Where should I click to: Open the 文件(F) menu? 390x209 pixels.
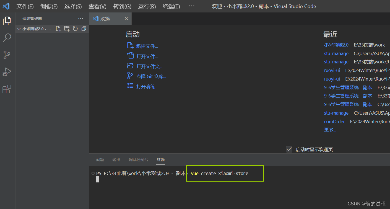click(25, 6)
